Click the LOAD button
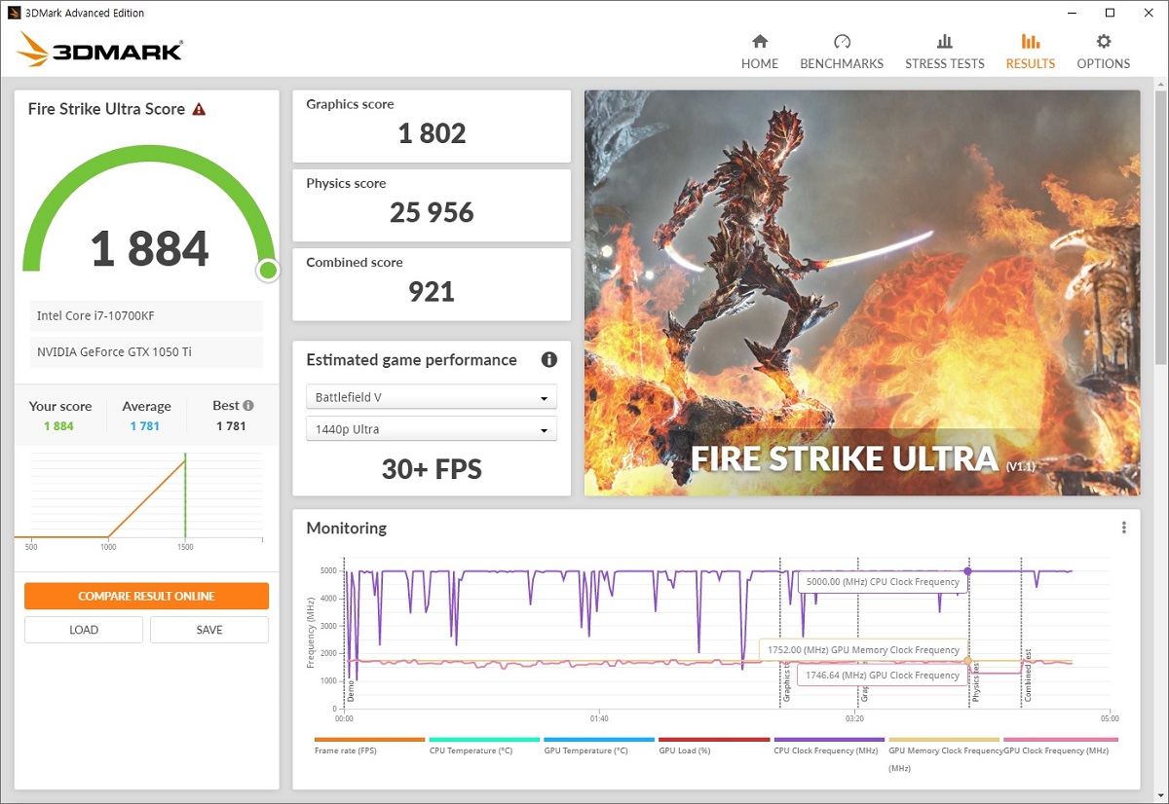This screenshot has width=1169, height=804. [x=84, y=630]
